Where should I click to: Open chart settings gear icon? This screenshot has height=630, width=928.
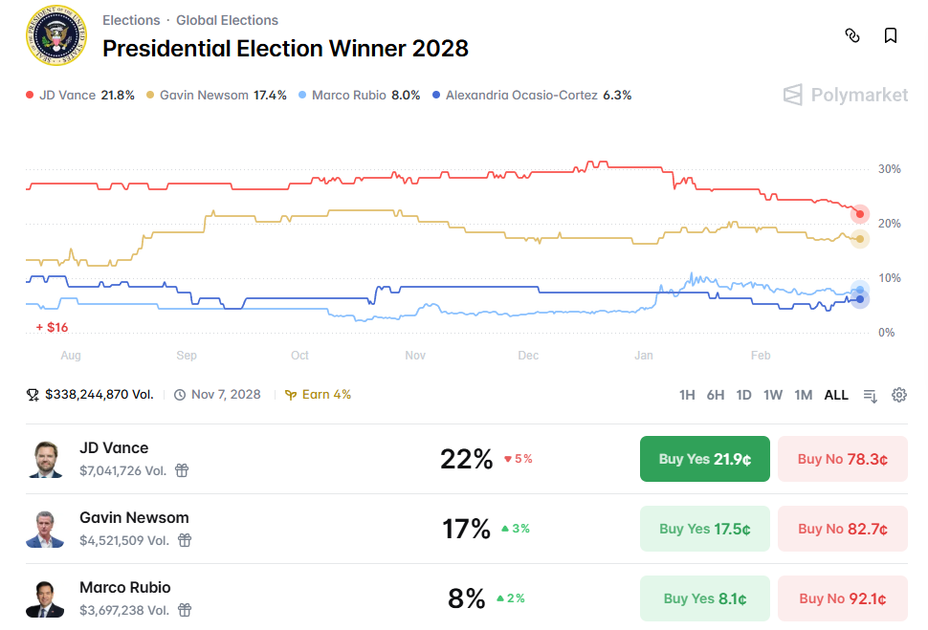(x=899, y=395)
